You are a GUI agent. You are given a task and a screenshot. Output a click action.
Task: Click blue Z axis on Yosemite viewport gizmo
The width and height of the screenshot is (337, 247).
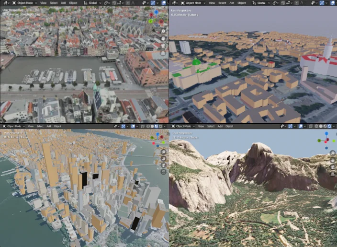pyautogui.click(x=326, y=134)
